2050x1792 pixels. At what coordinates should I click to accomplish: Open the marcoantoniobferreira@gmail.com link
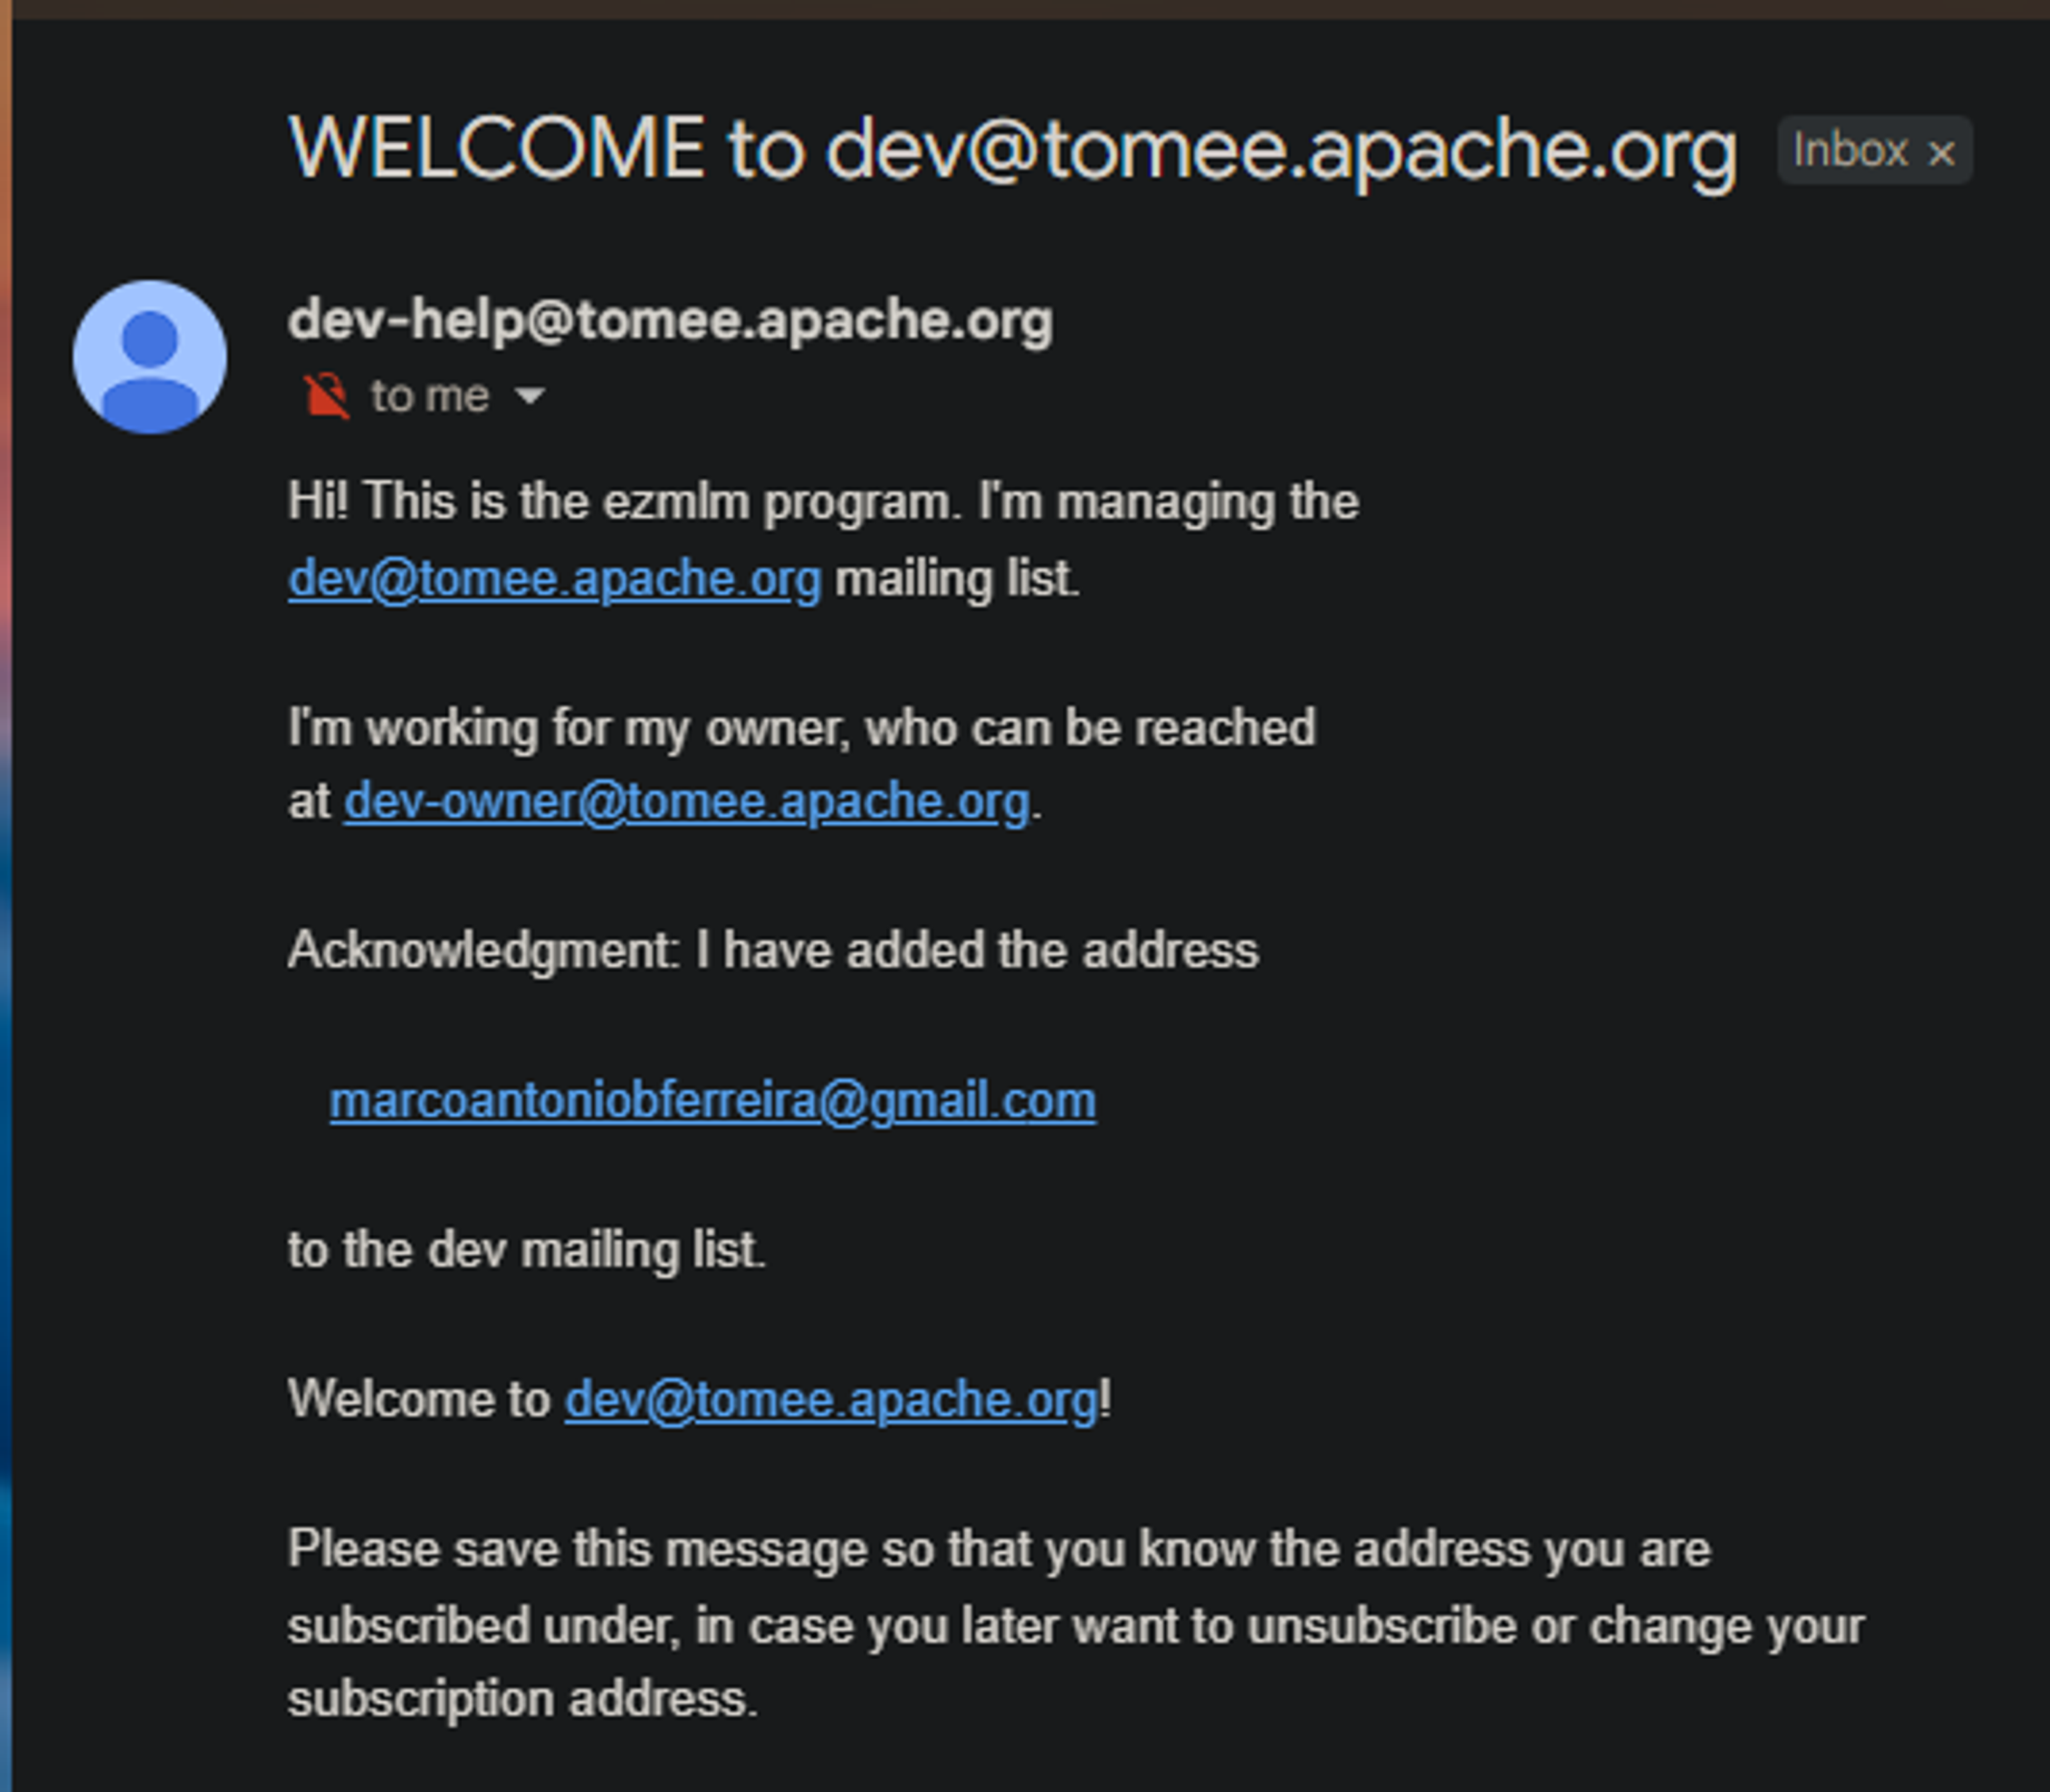[712, 1101]
